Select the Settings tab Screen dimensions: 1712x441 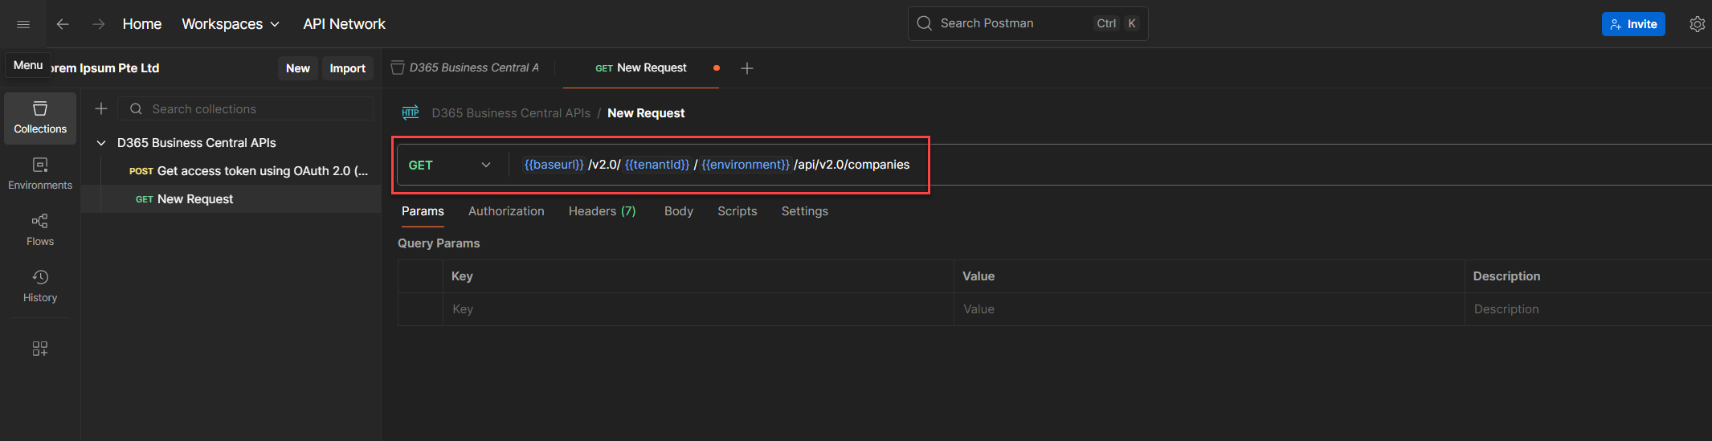(x=805, y=211)
